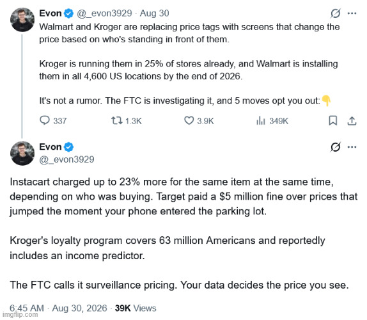367x320 pixels.
Task: Open 39K Views count
Action: point(136,308)
